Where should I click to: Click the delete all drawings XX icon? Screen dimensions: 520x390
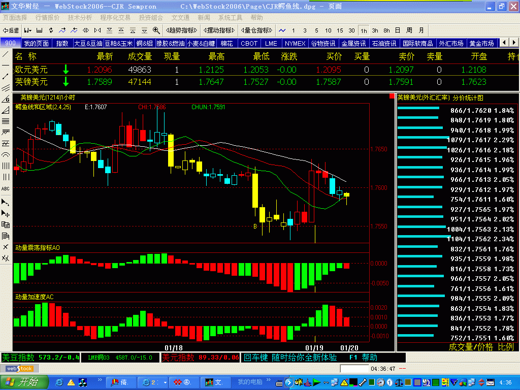click(6, 258)
